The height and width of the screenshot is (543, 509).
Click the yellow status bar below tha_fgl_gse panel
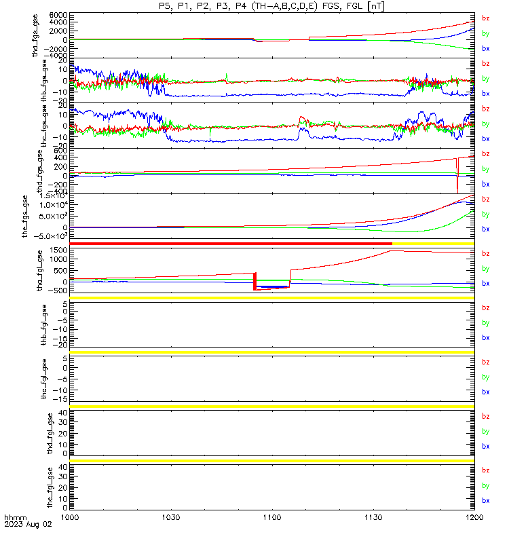point(272,298)
